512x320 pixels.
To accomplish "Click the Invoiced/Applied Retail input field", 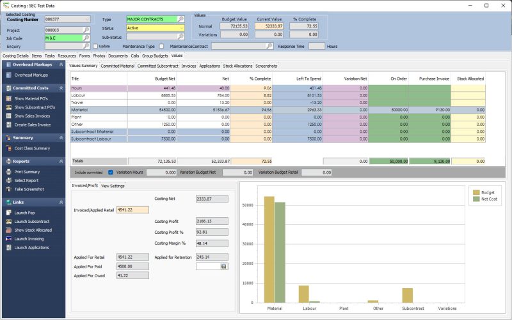I will 132,210.
